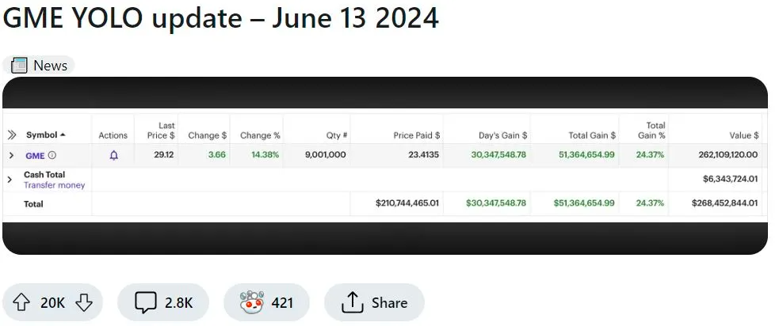The height and width of the screenshot is (326, 779).
Task: Click the info icon next to GME
Action: pyautogui.click(x=52, y=155)
